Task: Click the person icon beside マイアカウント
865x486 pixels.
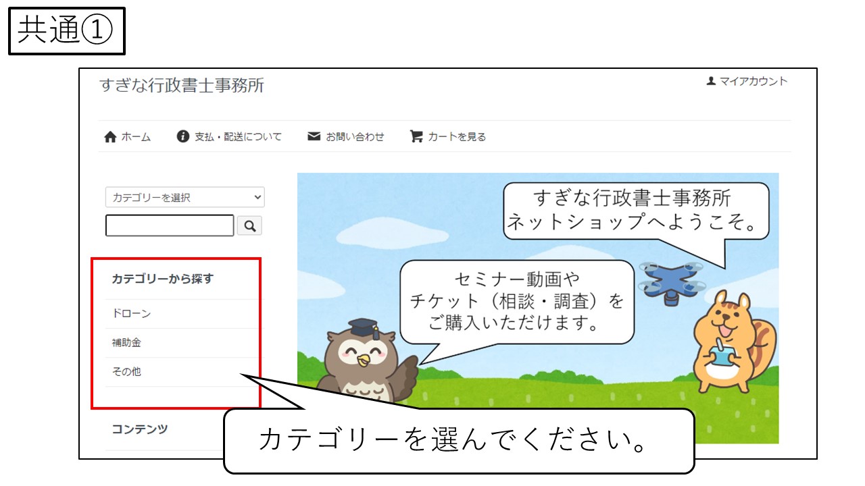Action: pos(711,81)
